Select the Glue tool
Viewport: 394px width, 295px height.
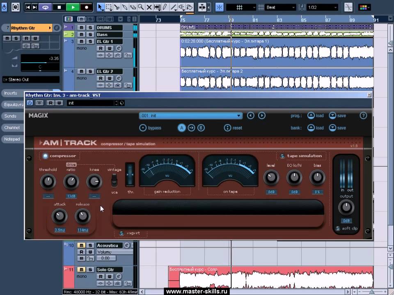click(x=125, y=7)
